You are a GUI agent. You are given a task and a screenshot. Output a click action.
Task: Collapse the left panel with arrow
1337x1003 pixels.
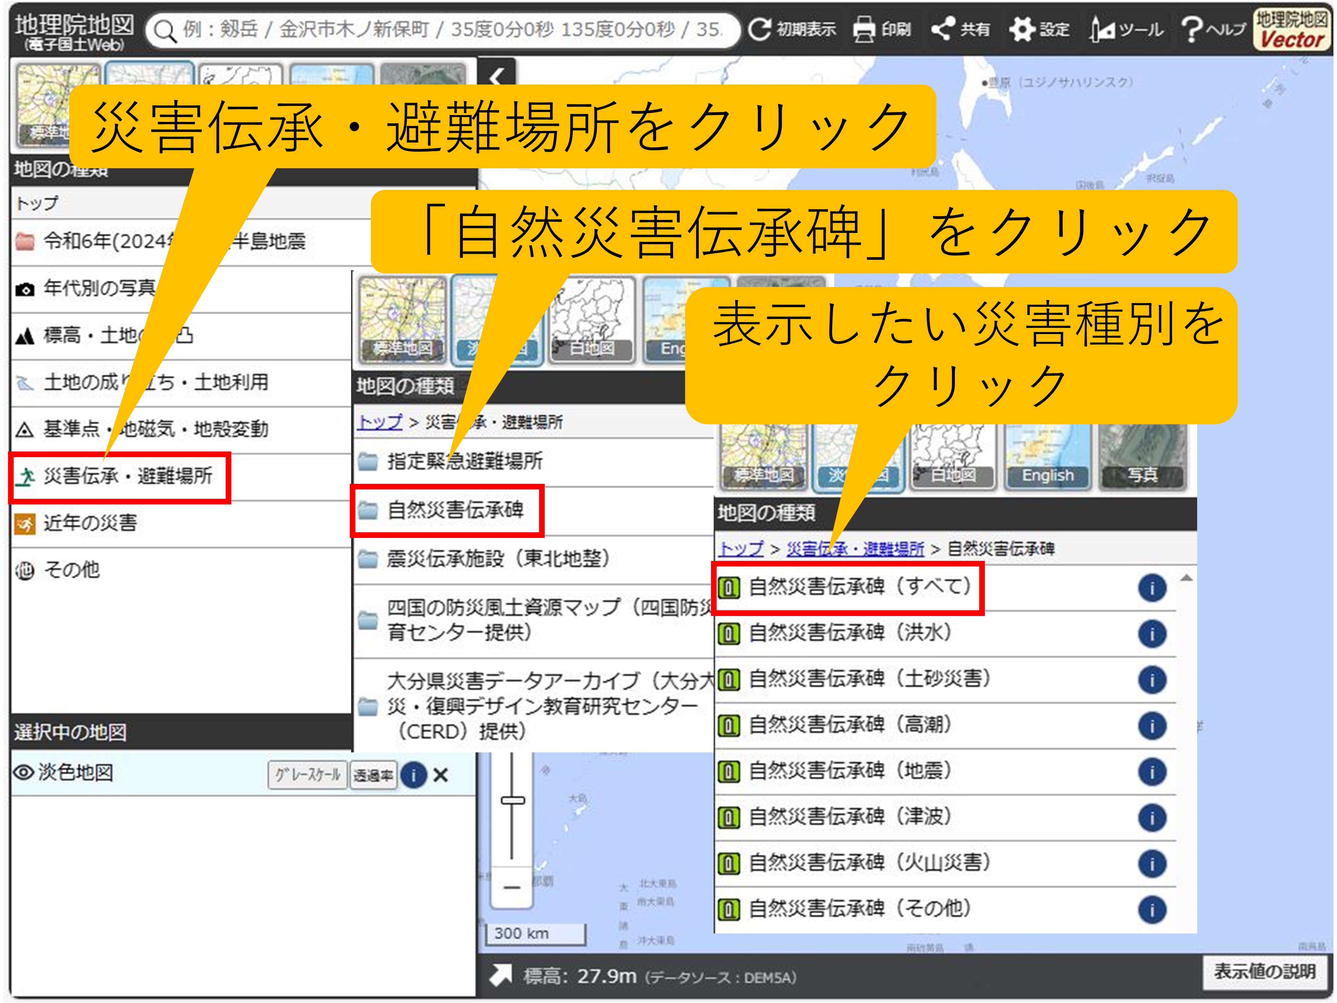click(x=497, y=76)
